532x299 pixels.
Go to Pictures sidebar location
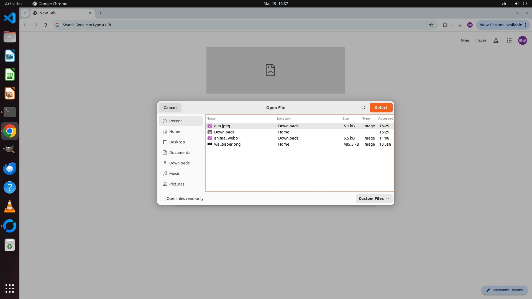[177, 184]
